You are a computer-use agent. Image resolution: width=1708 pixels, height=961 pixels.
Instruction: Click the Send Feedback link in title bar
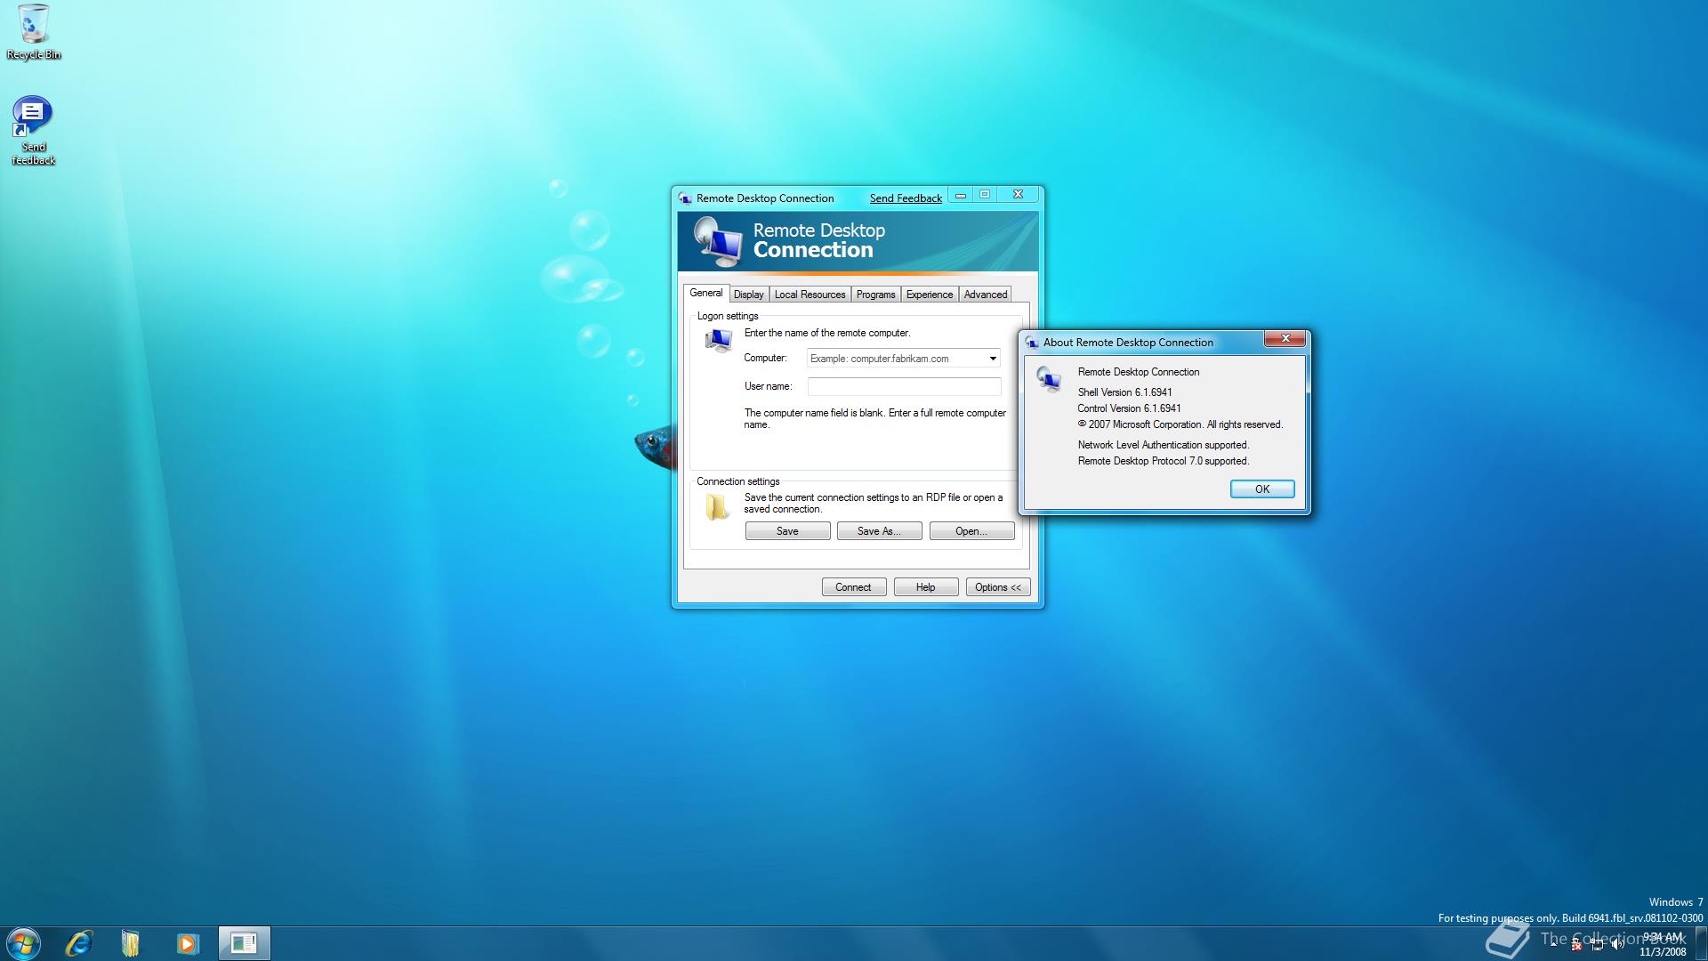906,198
